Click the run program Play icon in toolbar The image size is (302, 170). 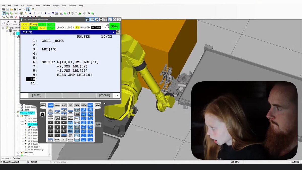(x=35, y=13)
